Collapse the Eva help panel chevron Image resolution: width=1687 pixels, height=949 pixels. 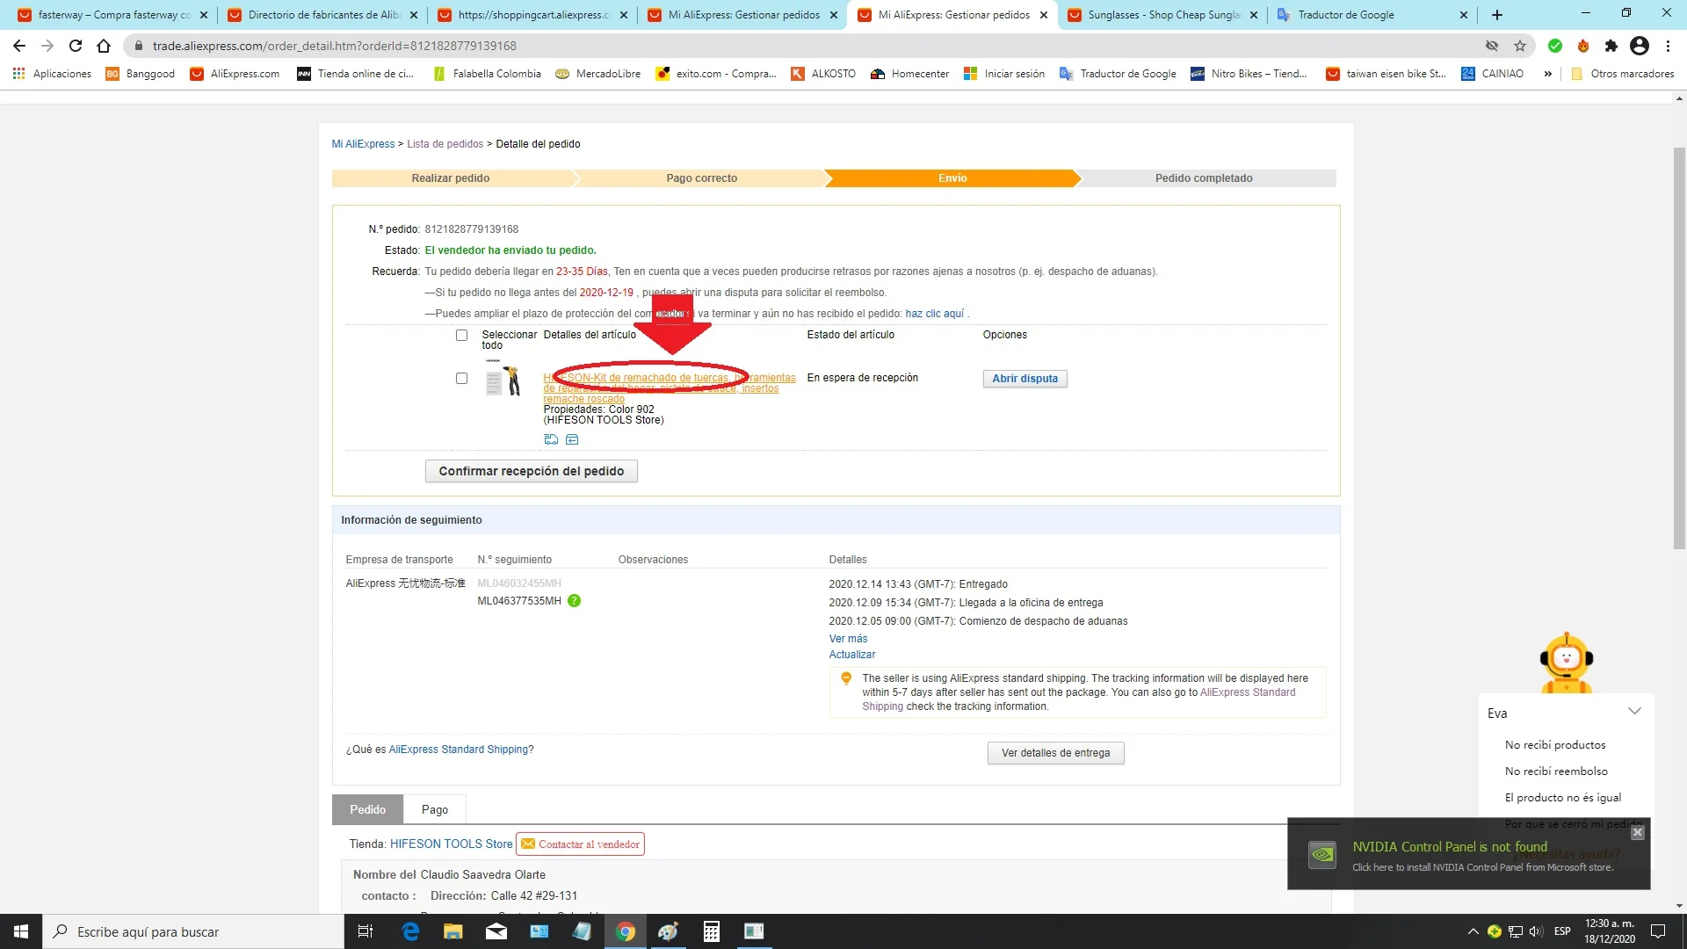[1634, 712]
